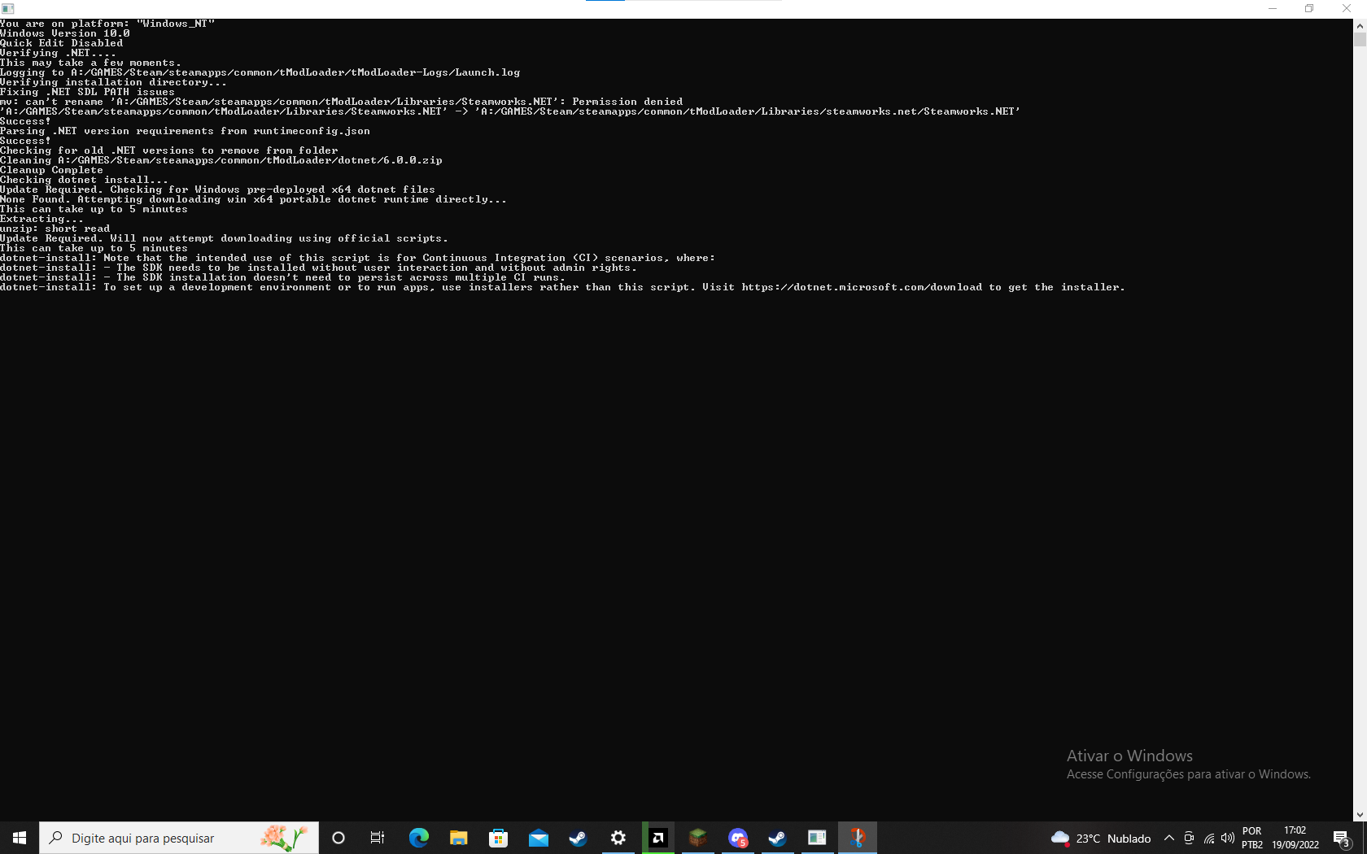Click the 'Windows Version 10.0' line
This screenshot has width=1367, height=854.
tap(65, 33)
